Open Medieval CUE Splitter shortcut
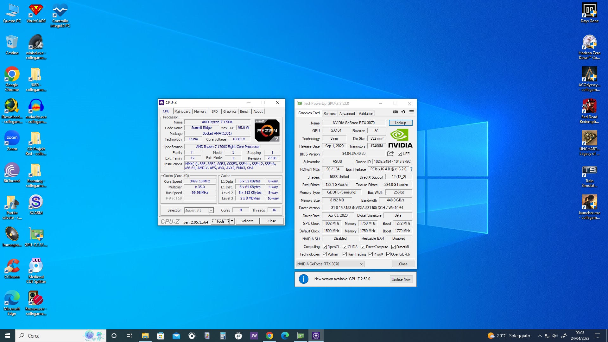The width and height of the screenshot is (608, 342). [x=36, y=271]
